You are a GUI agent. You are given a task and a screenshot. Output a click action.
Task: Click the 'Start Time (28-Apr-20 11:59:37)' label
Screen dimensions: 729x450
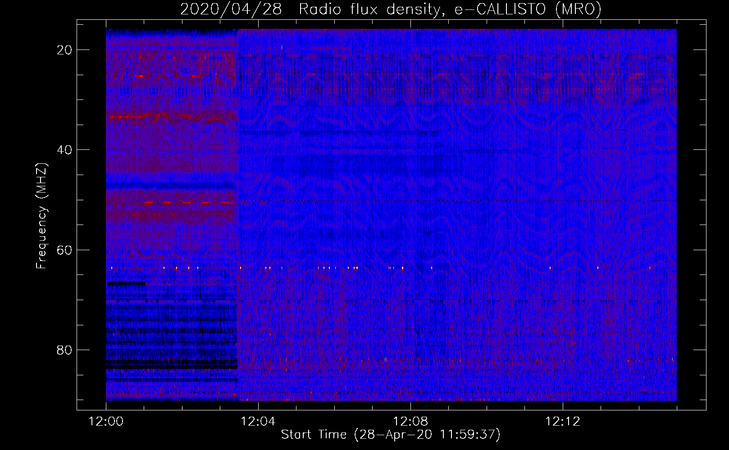[391, 435]
